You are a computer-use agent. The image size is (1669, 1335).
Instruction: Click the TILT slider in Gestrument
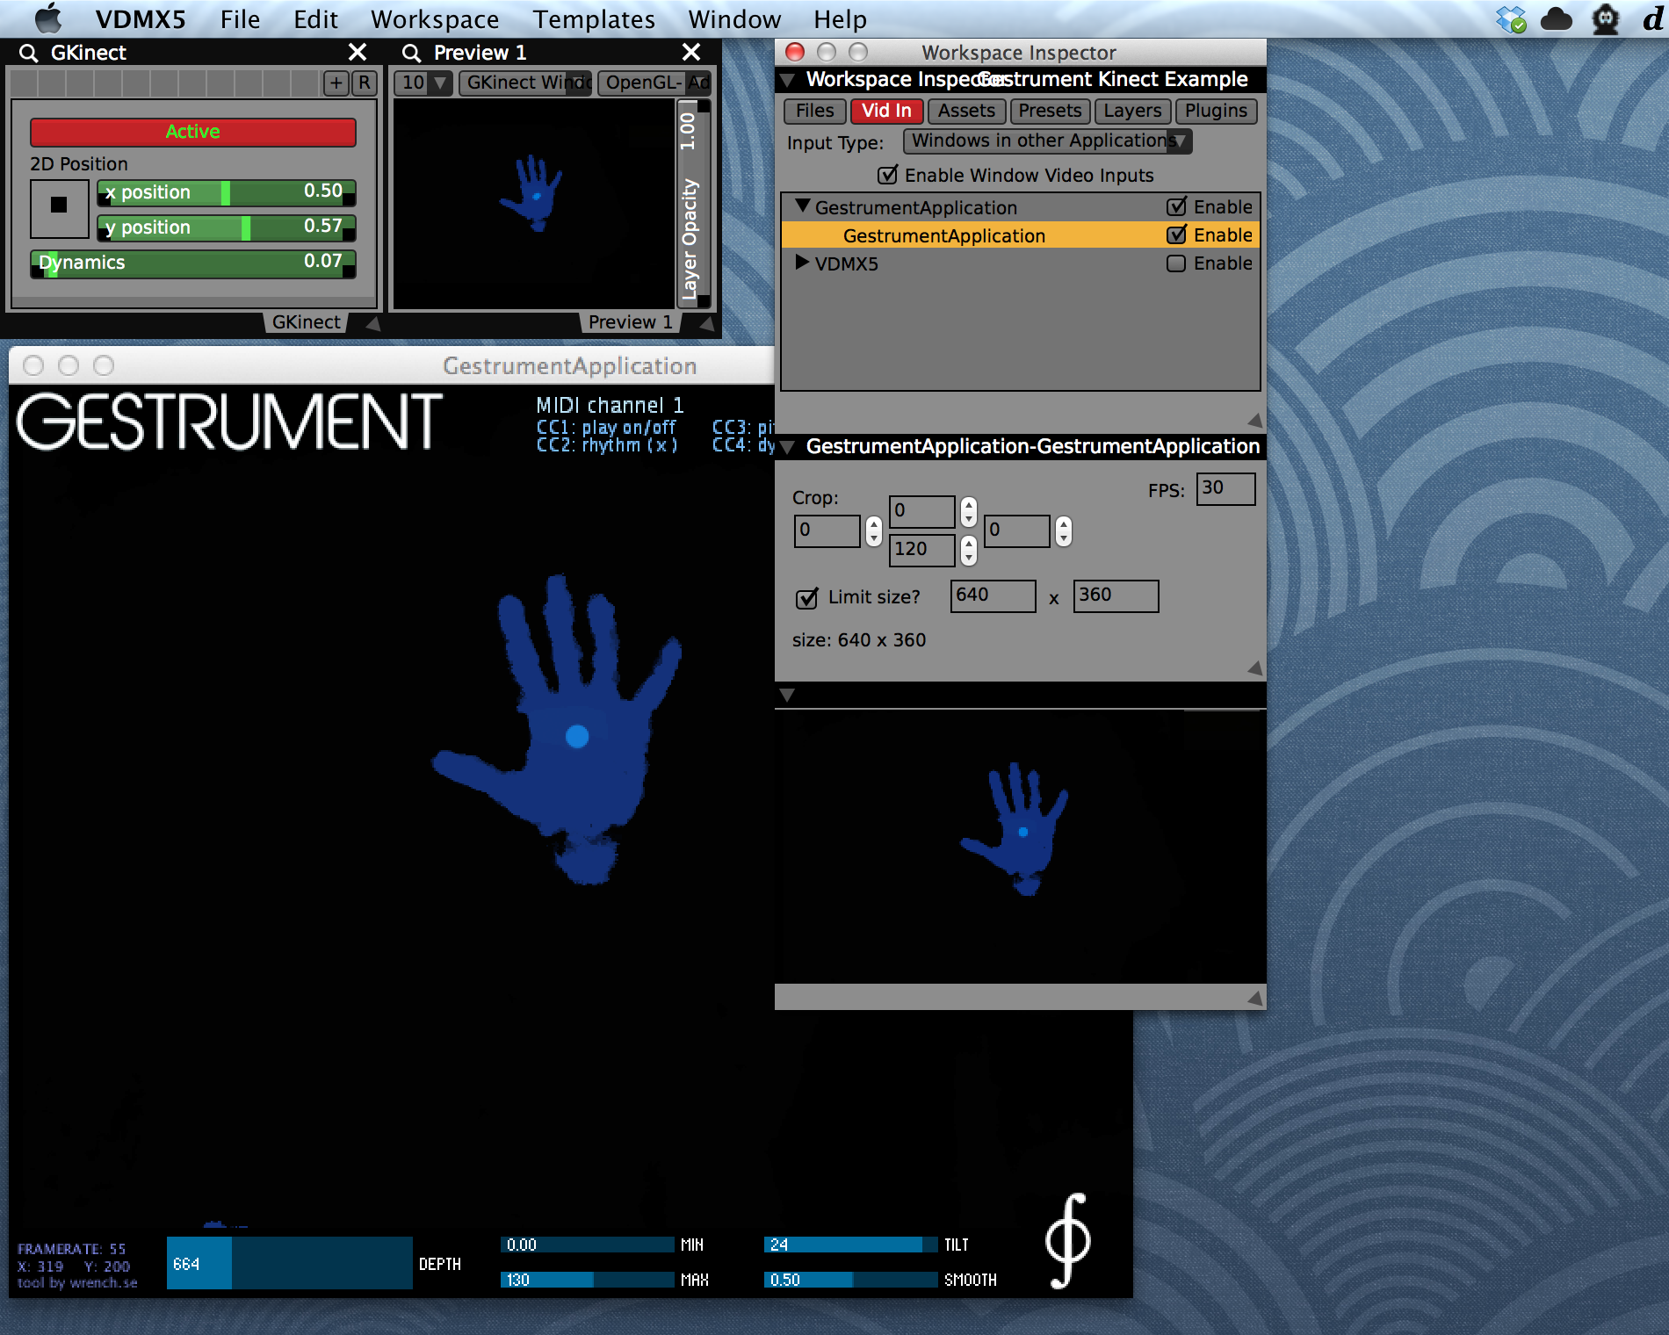[850, 1245]
